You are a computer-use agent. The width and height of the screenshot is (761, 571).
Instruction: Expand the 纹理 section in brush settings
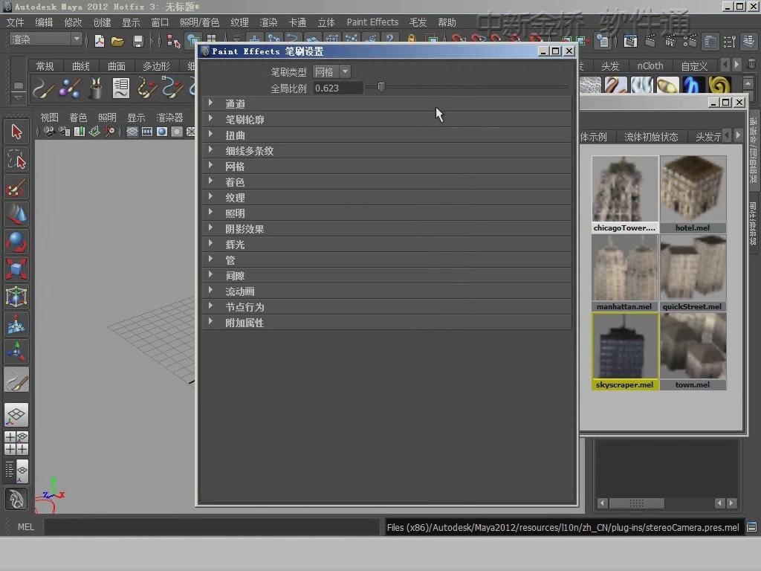pos(386,198)
